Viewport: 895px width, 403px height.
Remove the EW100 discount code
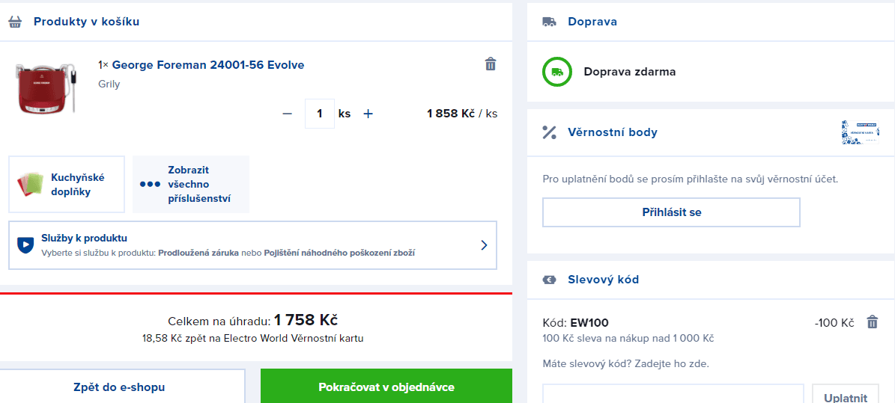click(872, 322)
